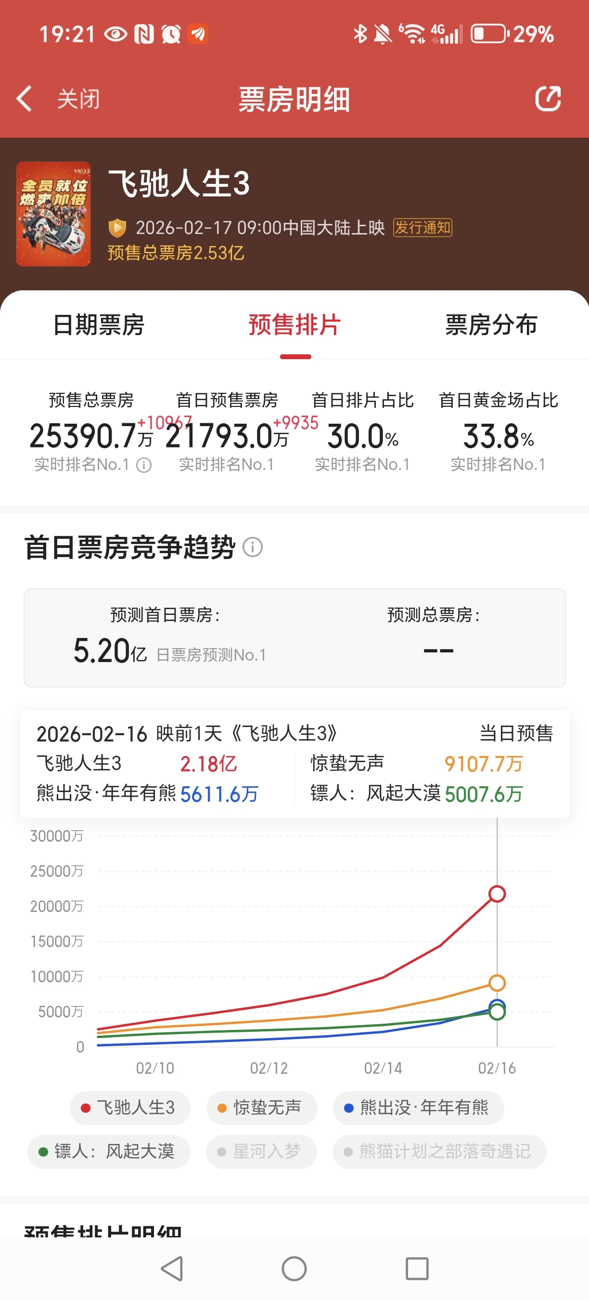
Task: Tap the Wi-Fi icon in the status bar
Action: 413,34
